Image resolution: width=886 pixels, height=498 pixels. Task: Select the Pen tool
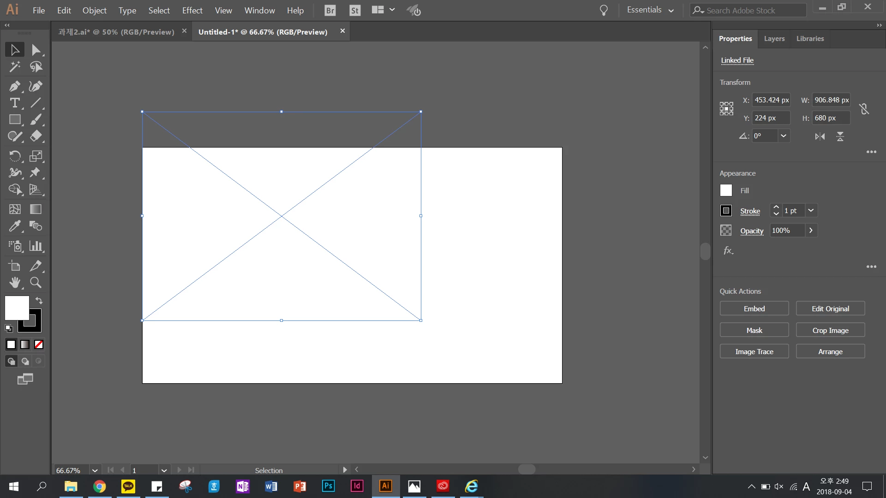click(x=14, y=86)
